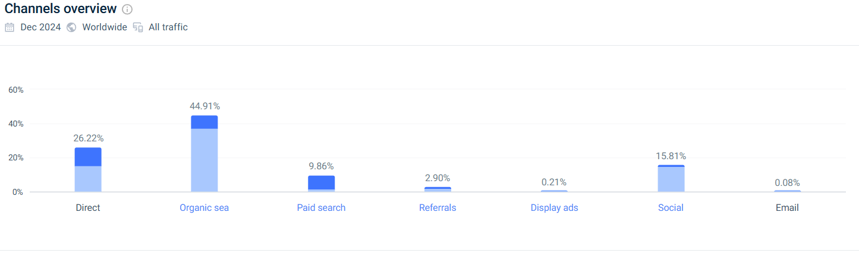The width and height of the screenshot is (859, 256).
Task: Click the Social traffic bar
Action: pyautogui.click(x=671, y=178)
